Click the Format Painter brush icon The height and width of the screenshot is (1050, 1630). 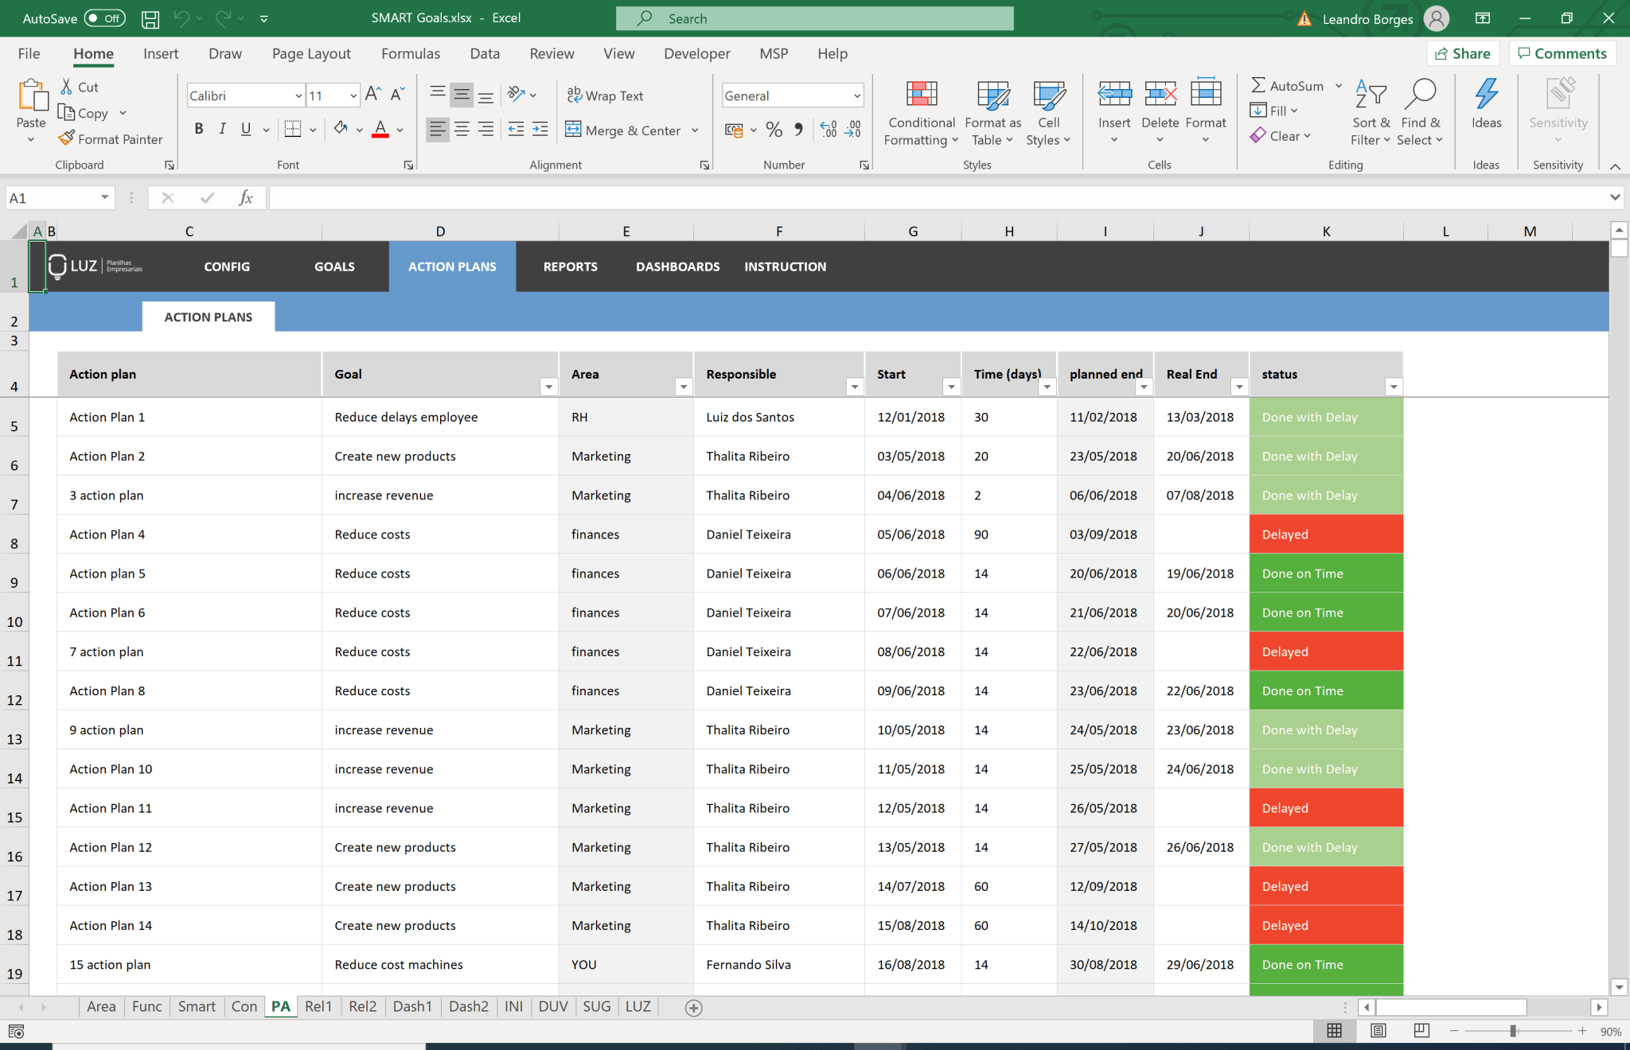[67, 138]
